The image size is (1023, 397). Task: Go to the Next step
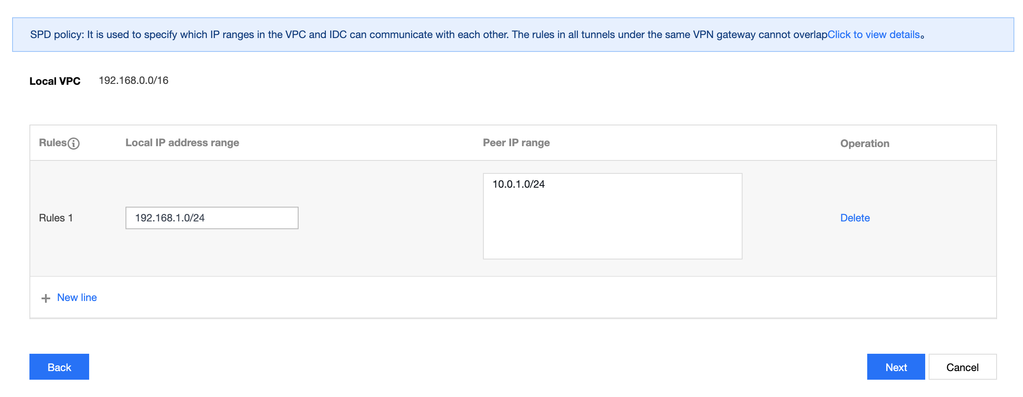tap(896, 367)
